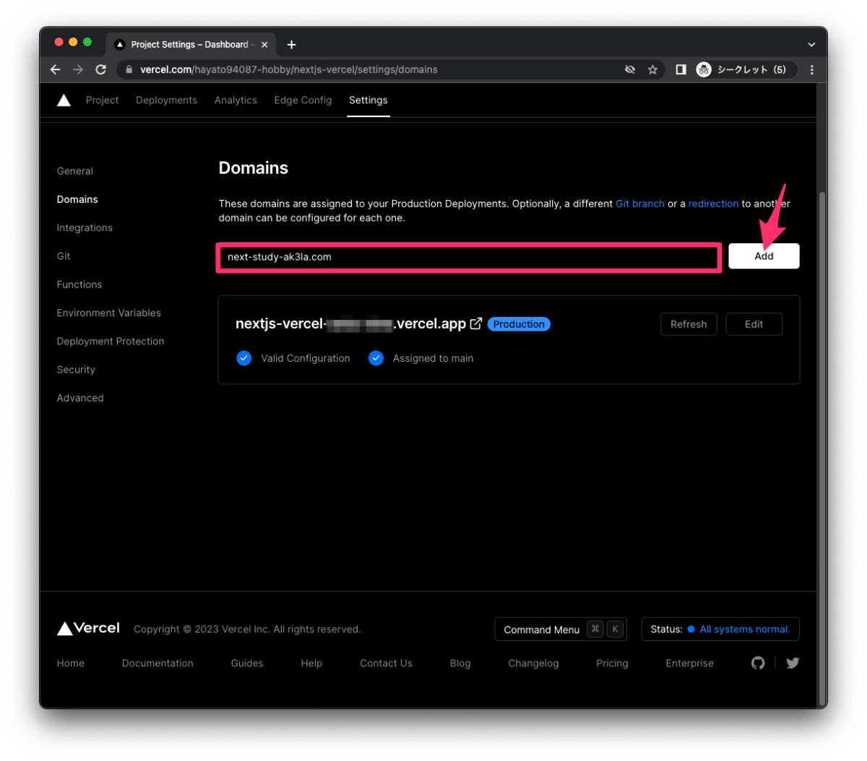Viewport: 867px width, 761px height.
Task: Click the Vercel triangle logo in header
Action: [x=64, y=100]
